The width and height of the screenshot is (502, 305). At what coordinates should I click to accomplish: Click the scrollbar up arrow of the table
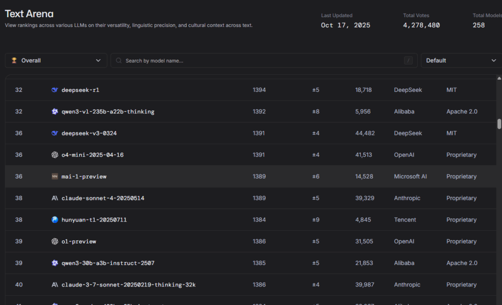pos(499,78)
